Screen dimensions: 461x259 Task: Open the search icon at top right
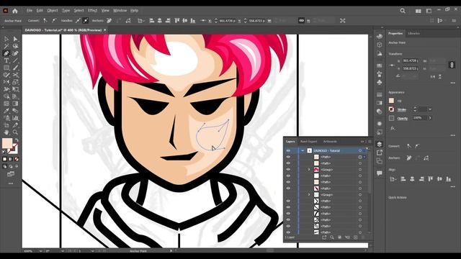[403, 11]
